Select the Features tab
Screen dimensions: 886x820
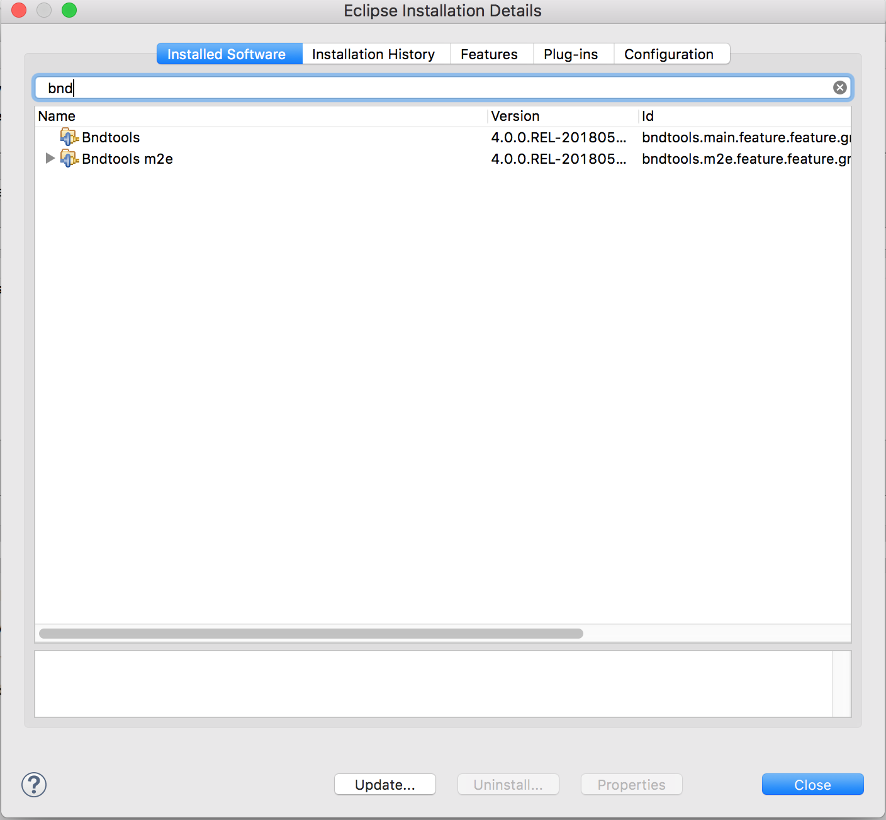490,54
